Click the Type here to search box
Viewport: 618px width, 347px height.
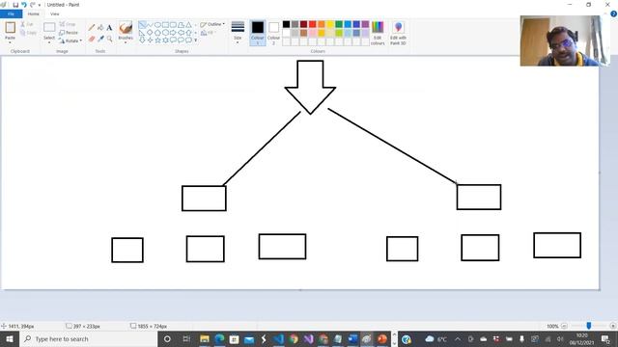(x=88, y=338)
